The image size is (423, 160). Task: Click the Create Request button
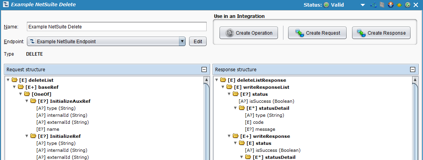point(317,33)
